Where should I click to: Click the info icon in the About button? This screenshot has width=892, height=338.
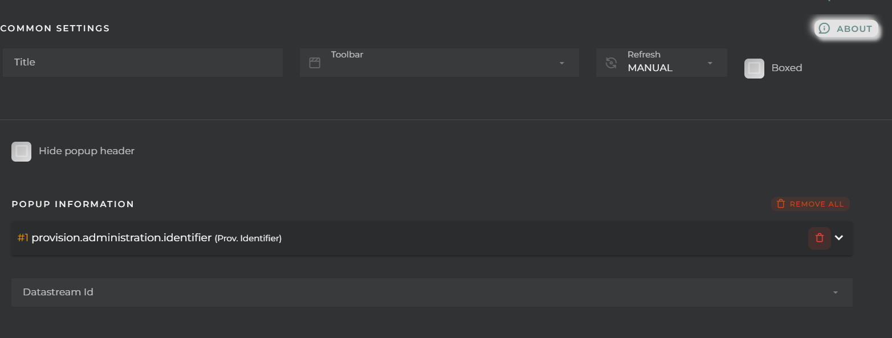824,28
